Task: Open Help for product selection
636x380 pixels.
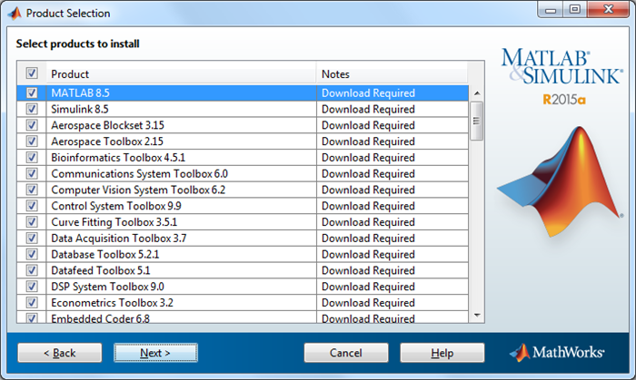Action: pyautogui.click(x=442, y=353)
